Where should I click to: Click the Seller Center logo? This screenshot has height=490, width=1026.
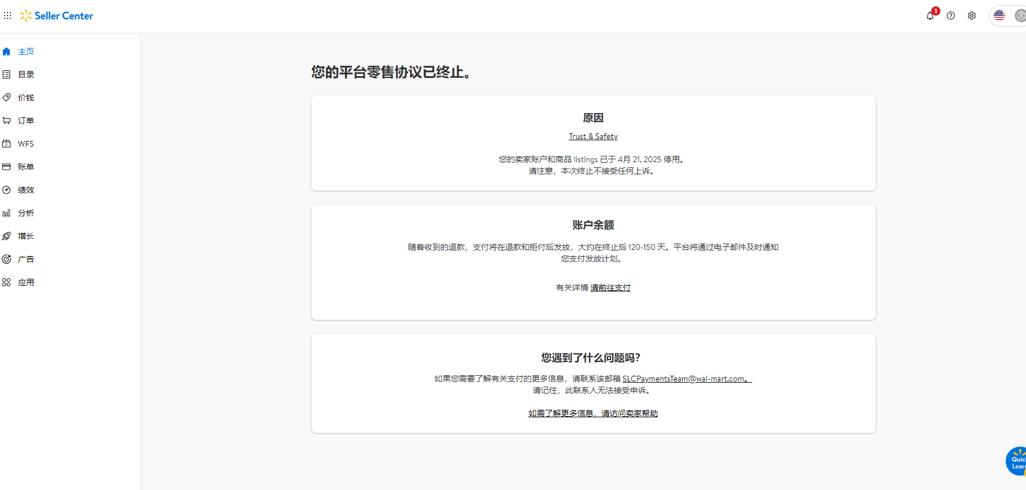coord(57,16)
